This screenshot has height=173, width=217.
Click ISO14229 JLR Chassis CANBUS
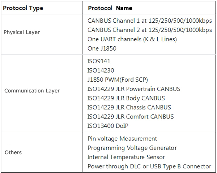tap(129, 108)
